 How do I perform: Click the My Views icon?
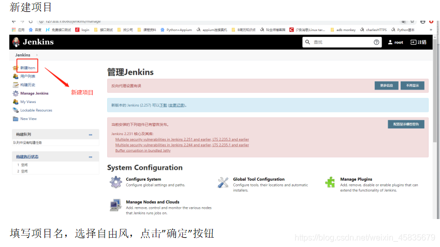(16, 102)
